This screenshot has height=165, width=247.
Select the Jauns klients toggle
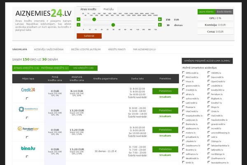206,12
